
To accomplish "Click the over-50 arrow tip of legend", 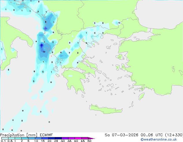I will [x=91, y=138].
